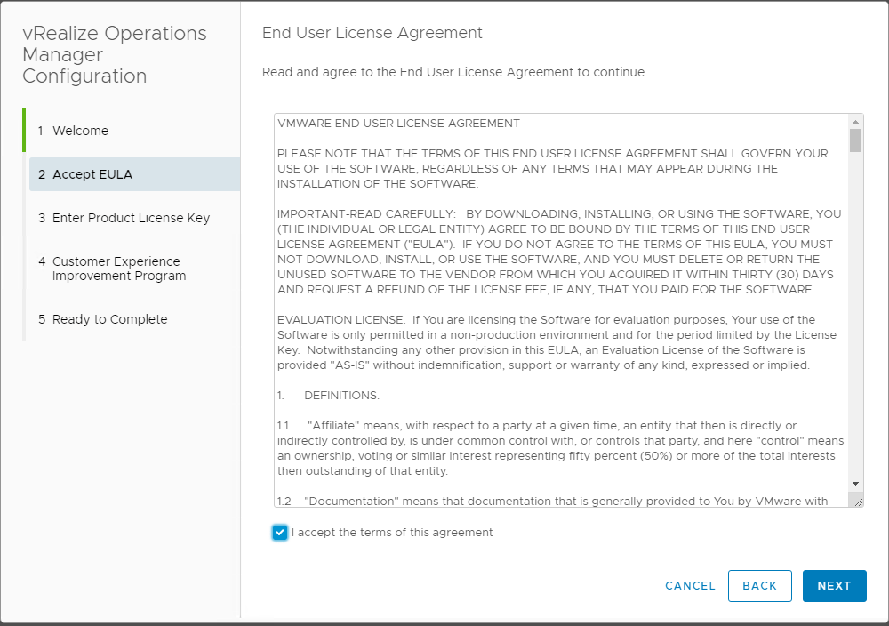Click the EULA scrollbar down arrow
This screenshot has width=889, height=626.
(855, 483)
